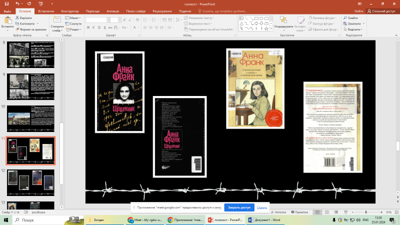Open Нотатки notes pane
This screenshot has width=400, height=225.
tap(278, 212)
